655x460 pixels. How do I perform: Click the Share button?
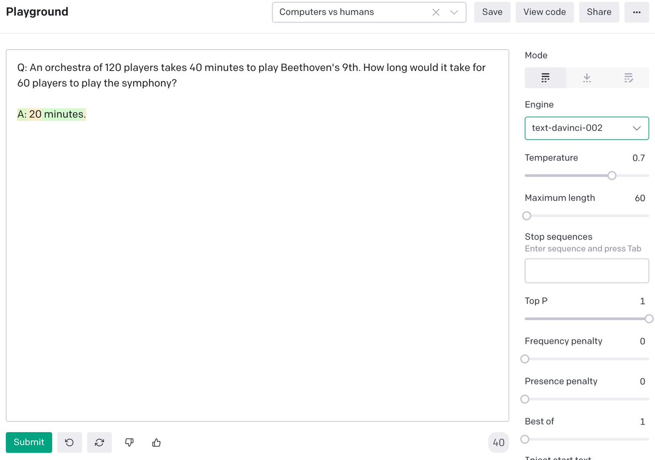599,12
